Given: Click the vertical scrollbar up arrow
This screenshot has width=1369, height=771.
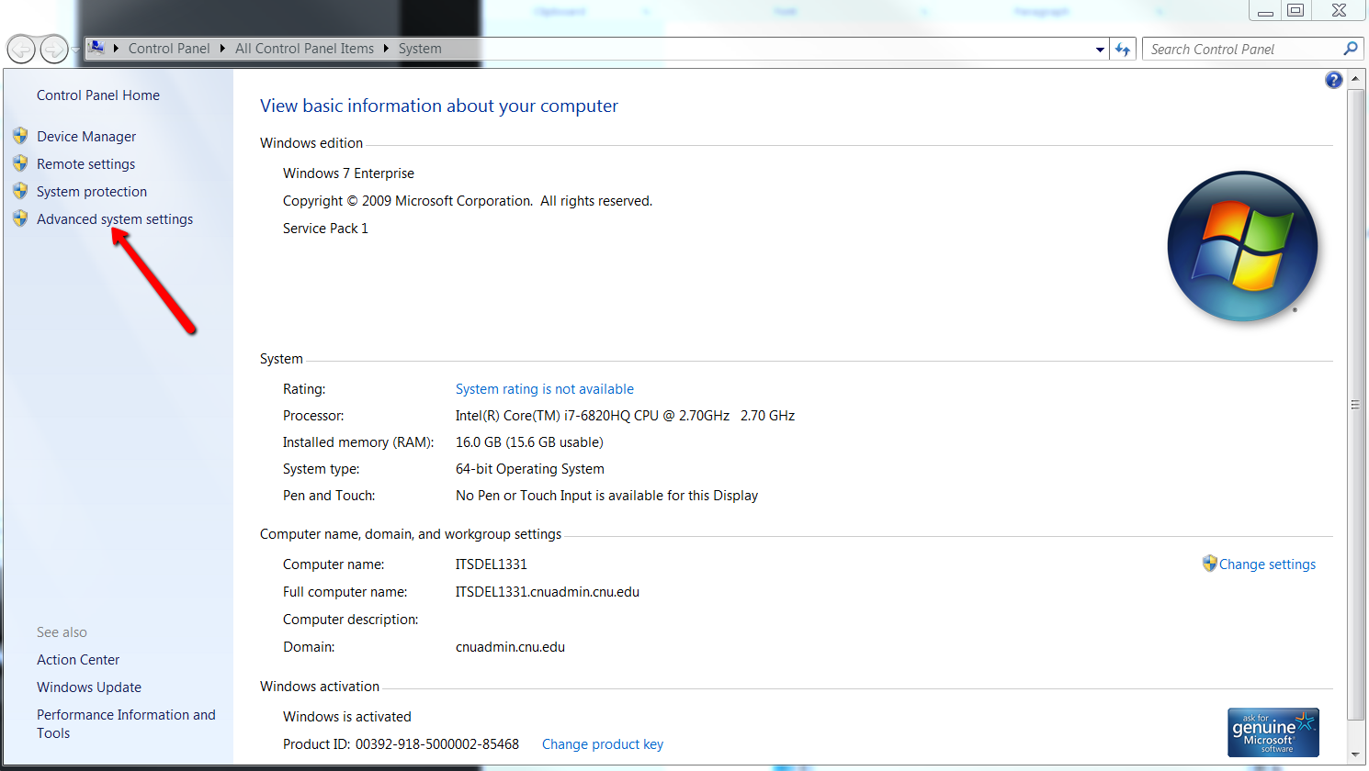Looking at the screenshot, I should [1355, 80].
